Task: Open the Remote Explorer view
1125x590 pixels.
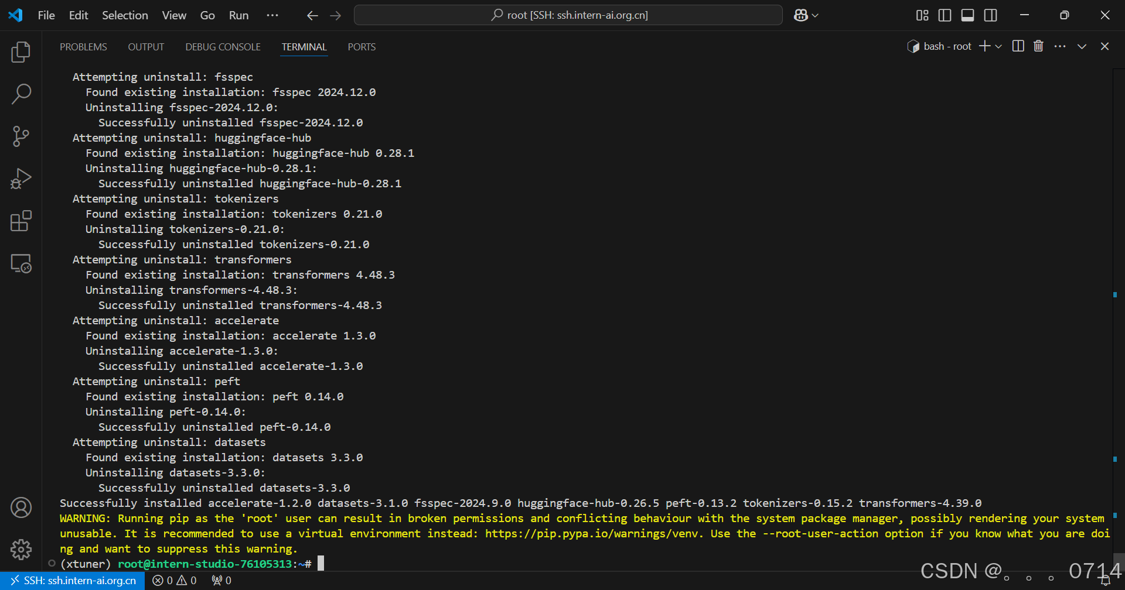Action: click(21, 263)
